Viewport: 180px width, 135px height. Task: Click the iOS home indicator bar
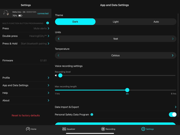point(90,133)
